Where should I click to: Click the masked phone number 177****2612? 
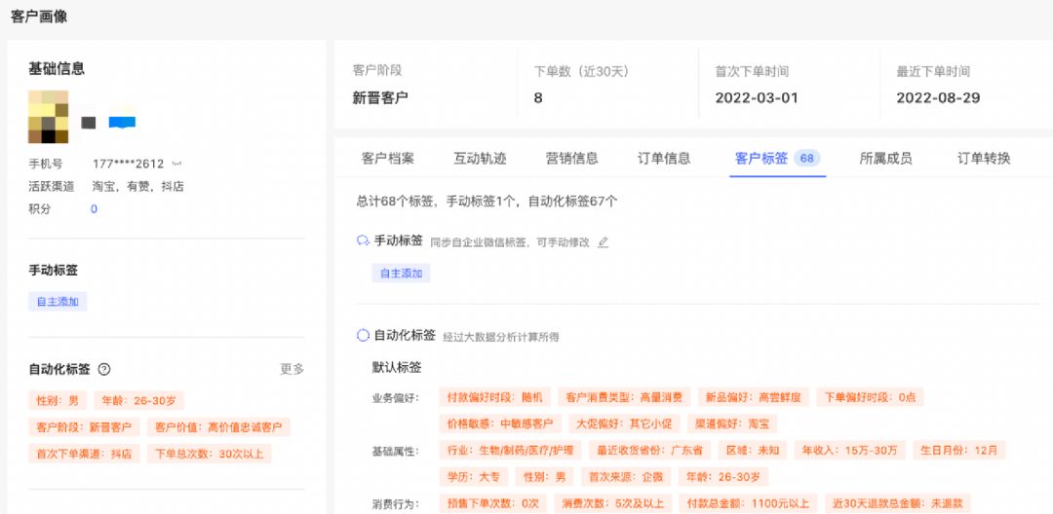129,164
